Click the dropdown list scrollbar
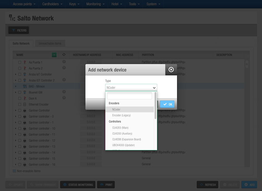262x191 pixels. pyautogui.click(x=155, y=106)
